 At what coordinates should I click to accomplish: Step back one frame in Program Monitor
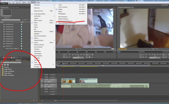coord(152,55)
